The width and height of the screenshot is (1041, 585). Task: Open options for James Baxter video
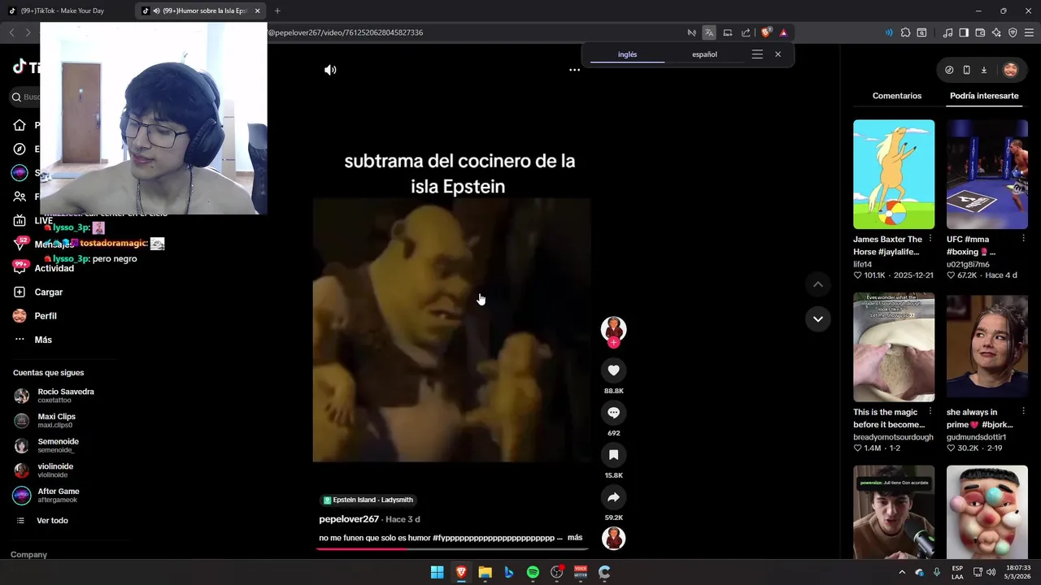click(930, 239)
